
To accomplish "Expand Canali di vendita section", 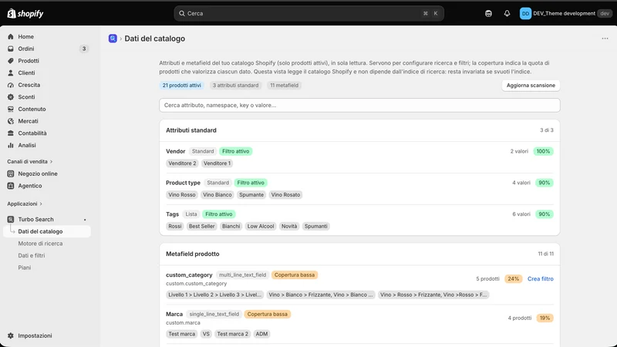I will [x=30, y=161].
